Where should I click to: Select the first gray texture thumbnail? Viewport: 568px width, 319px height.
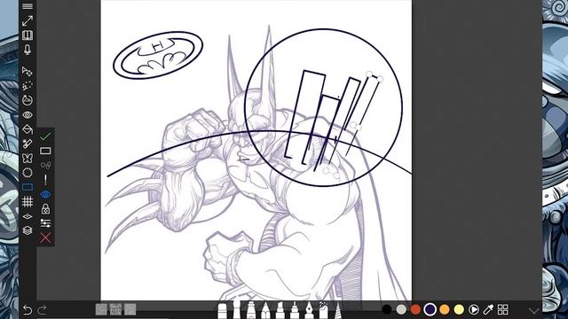(x=101, y=309)
